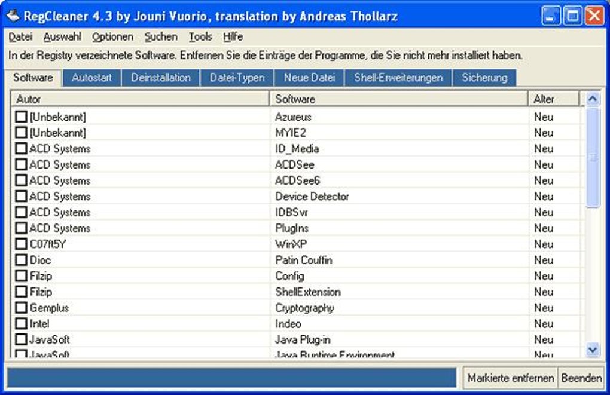The height and width of the screenshot is (395, 610).
Task: Select the Patin Couffin entry text
Action: [x=304, y=260]
